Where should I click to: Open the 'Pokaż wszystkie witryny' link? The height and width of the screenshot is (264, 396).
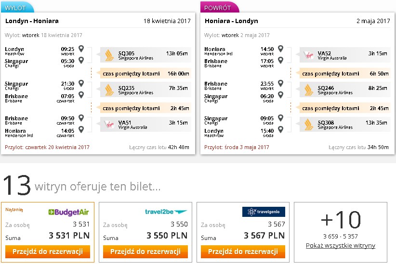[341, 245]
